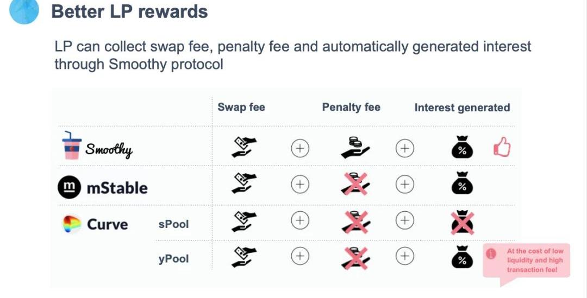This screenshot has width=587, height=298.
Task: Click the Interest generated column header
Action: (462, 107)
